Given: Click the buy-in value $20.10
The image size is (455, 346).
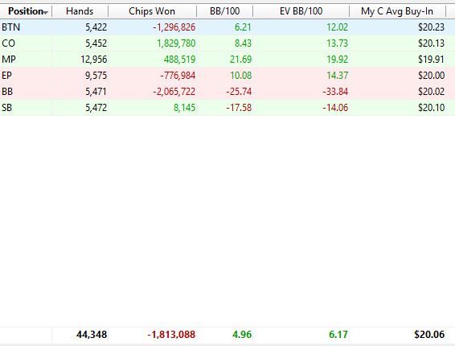Looking at the screenshot, I should (x=431, y=108).
